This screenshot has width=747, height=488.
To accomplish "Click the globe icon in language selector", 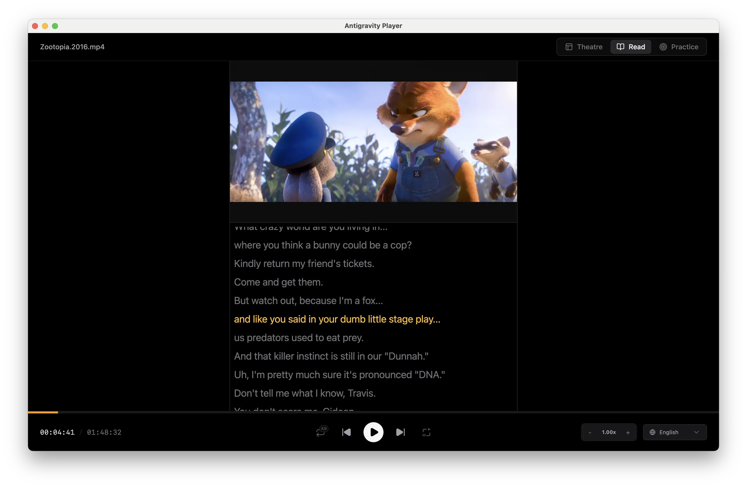I will tap(652, 432).
